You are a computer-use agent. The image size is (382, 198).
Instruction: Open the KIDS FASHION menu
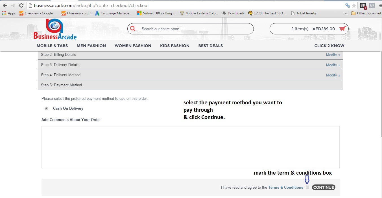[x=175, y=46]
